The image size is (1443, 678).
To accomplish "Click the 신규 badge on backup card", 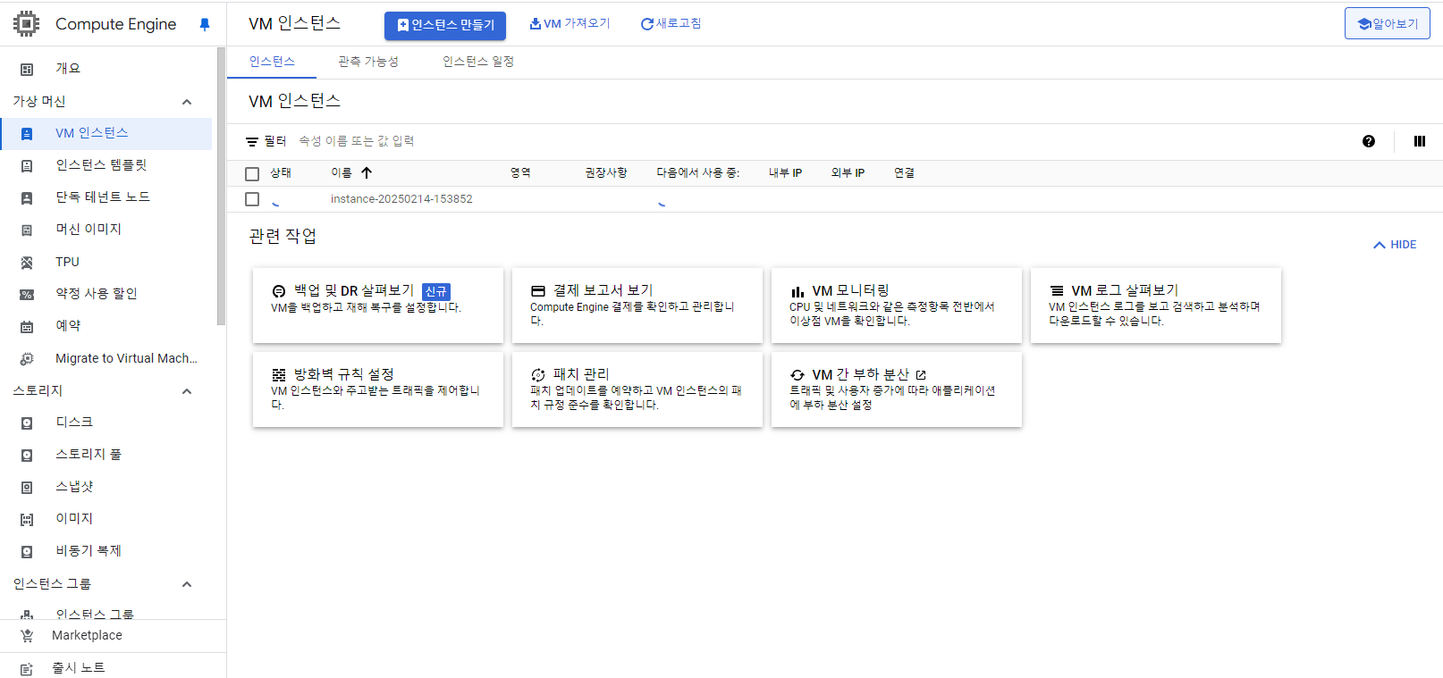I will point(436,292).
